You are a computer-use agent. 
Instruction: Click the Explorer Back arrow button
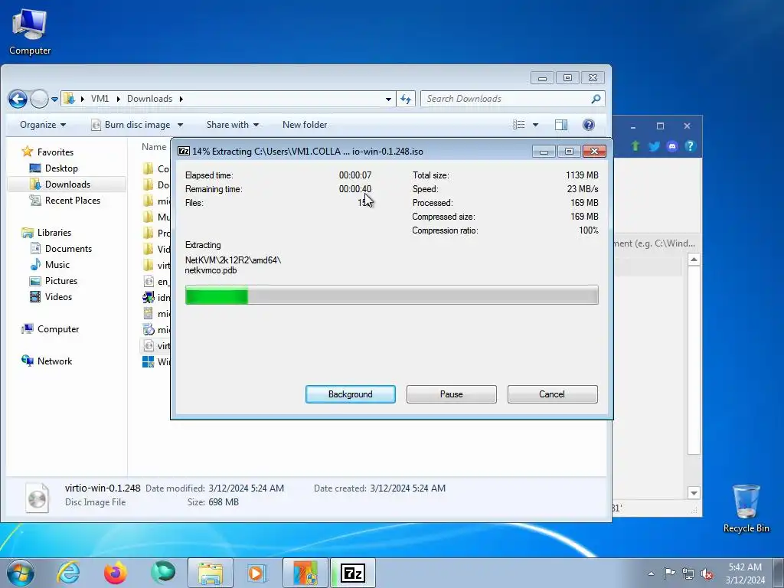pyautogui.click(x=18, y=99)
